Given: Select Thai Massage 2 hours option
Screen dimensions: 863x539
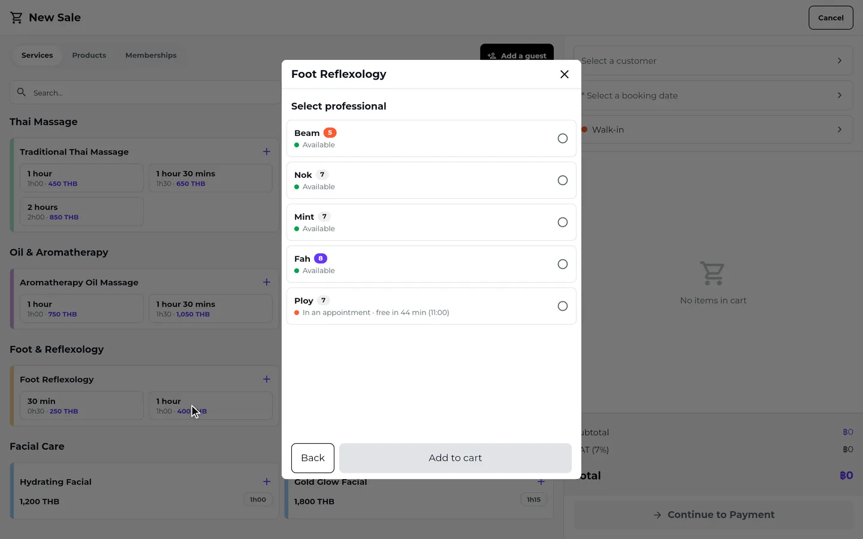Looking at the screenshot, I should (x=82, y=211).
